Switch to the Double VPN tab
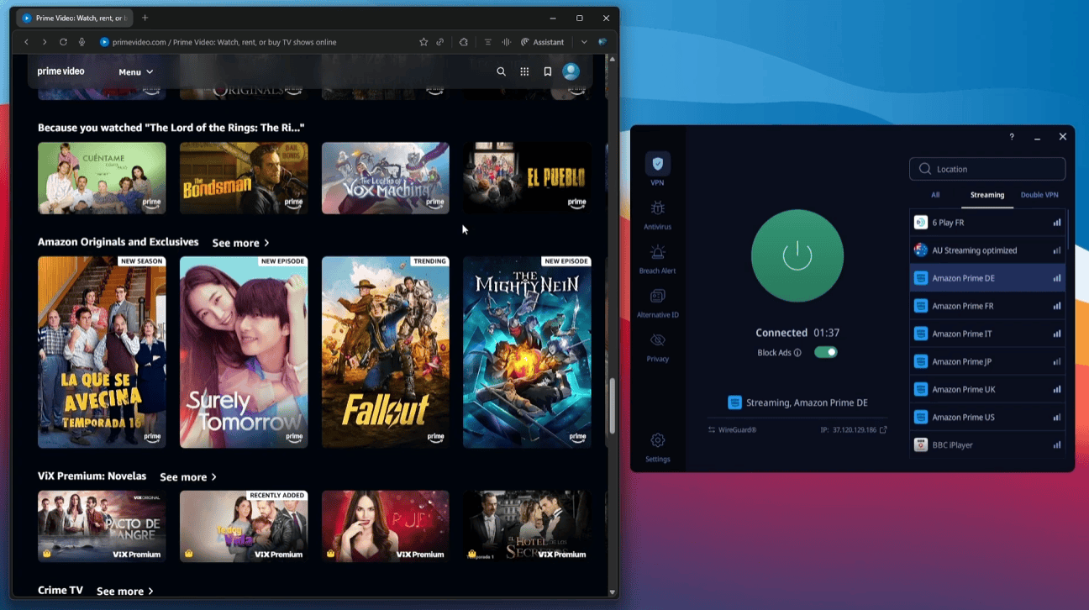Viewport: 1089px width, 610px height. (x=1039, y=195)
